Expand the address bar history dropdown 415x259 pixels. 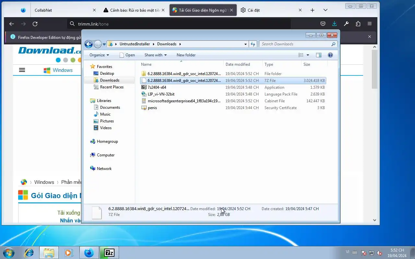tap(245, 44)
